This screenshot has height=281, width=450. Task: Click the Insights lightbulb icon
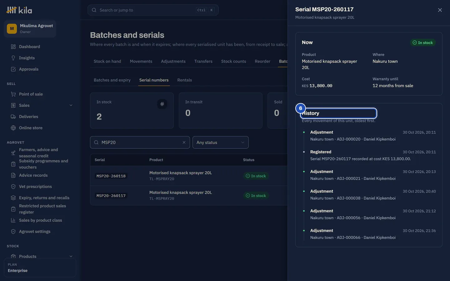click(x=13, y=58)
